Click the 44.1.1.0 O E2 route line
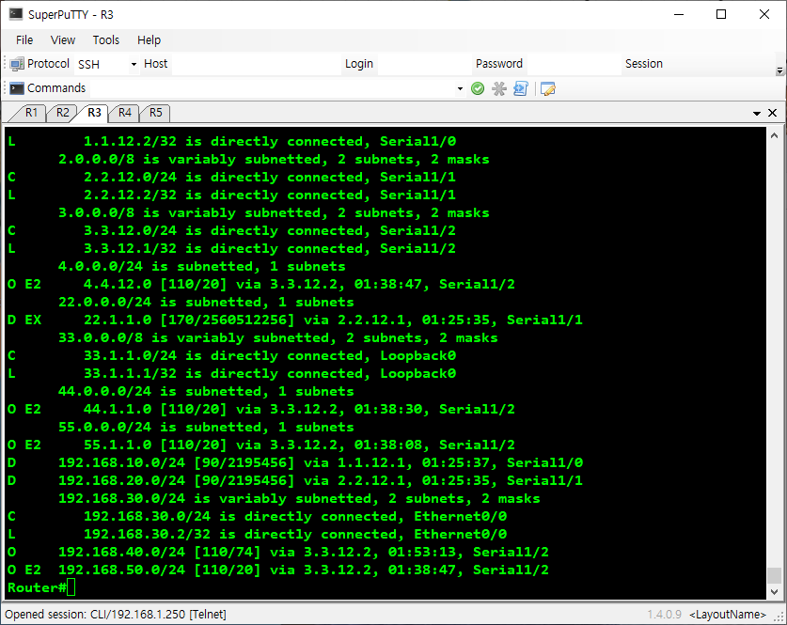 261,409
